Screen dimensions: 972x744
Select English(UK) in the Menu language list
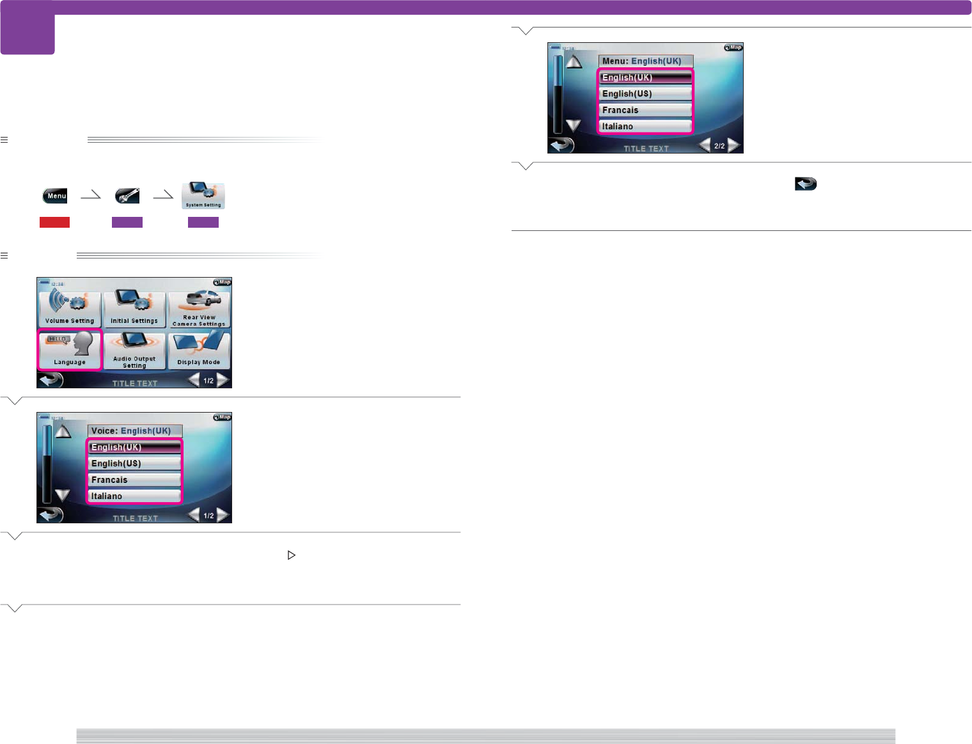(645, 77)
